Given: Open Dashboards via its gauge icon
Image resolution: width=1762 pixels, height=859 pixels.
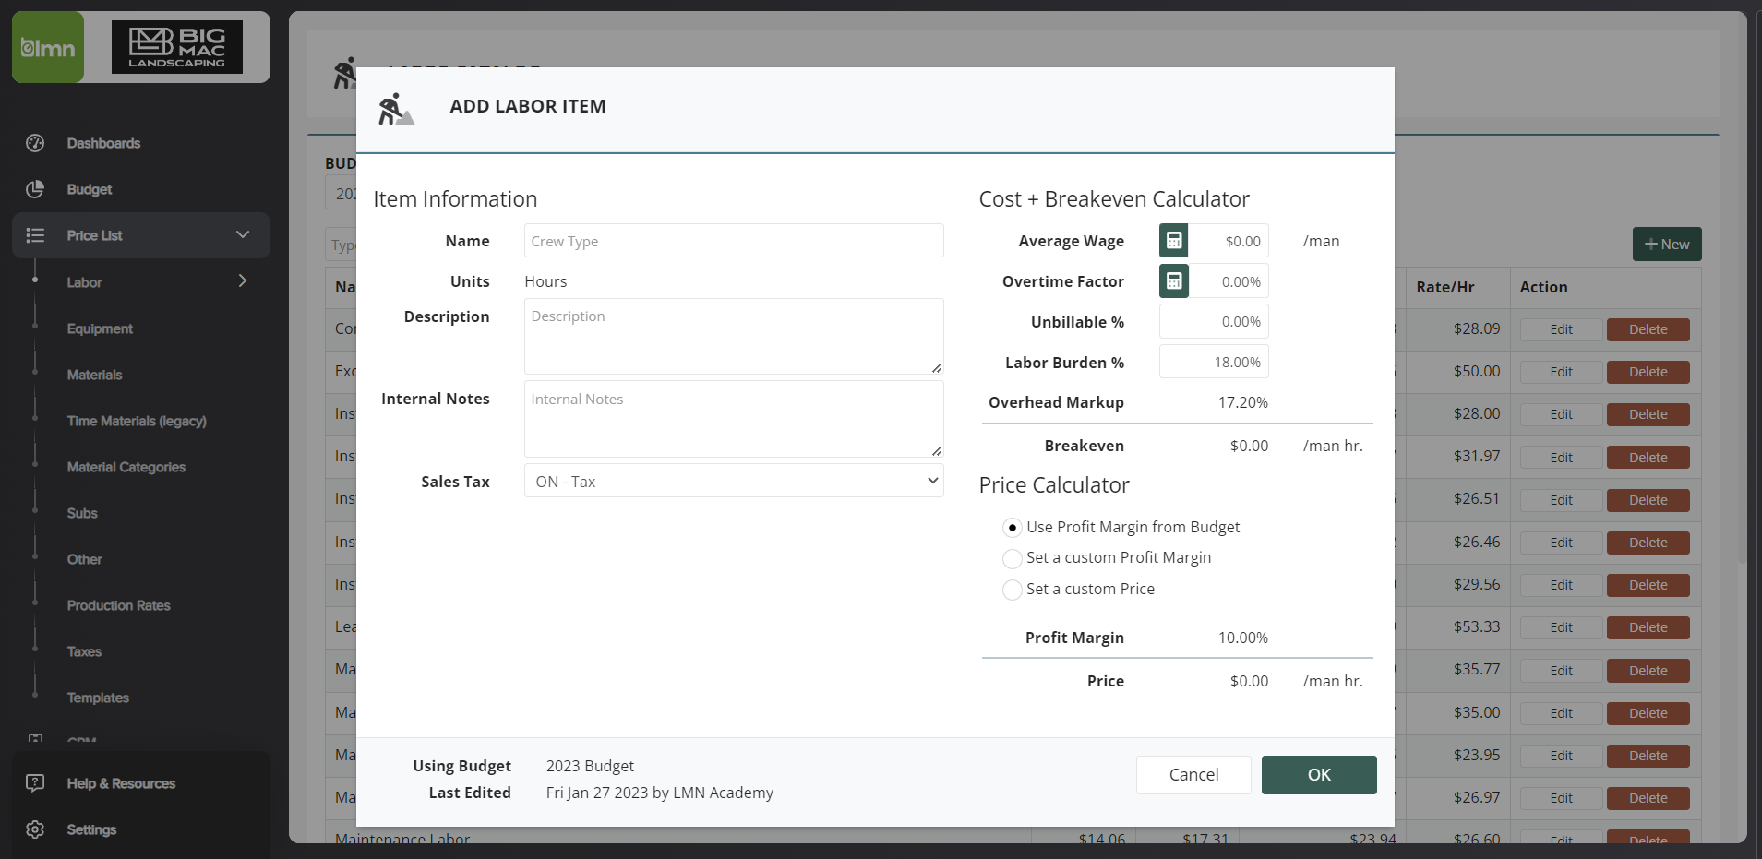Looking at the screenshot, I should [35, 143].
